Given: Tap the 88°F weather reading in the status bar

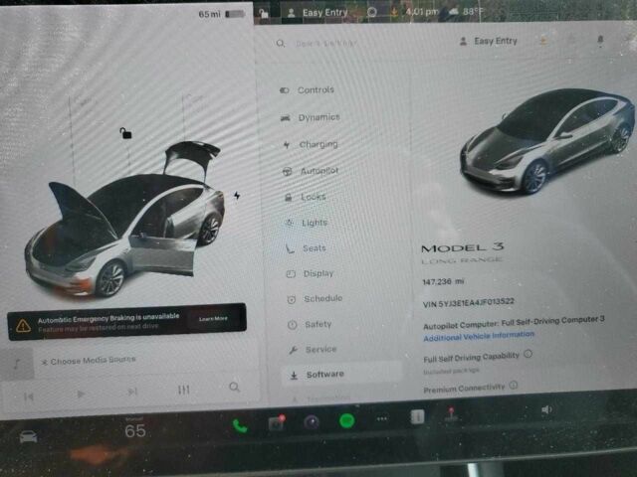Looking at the screenshot, I should point(467,11).
